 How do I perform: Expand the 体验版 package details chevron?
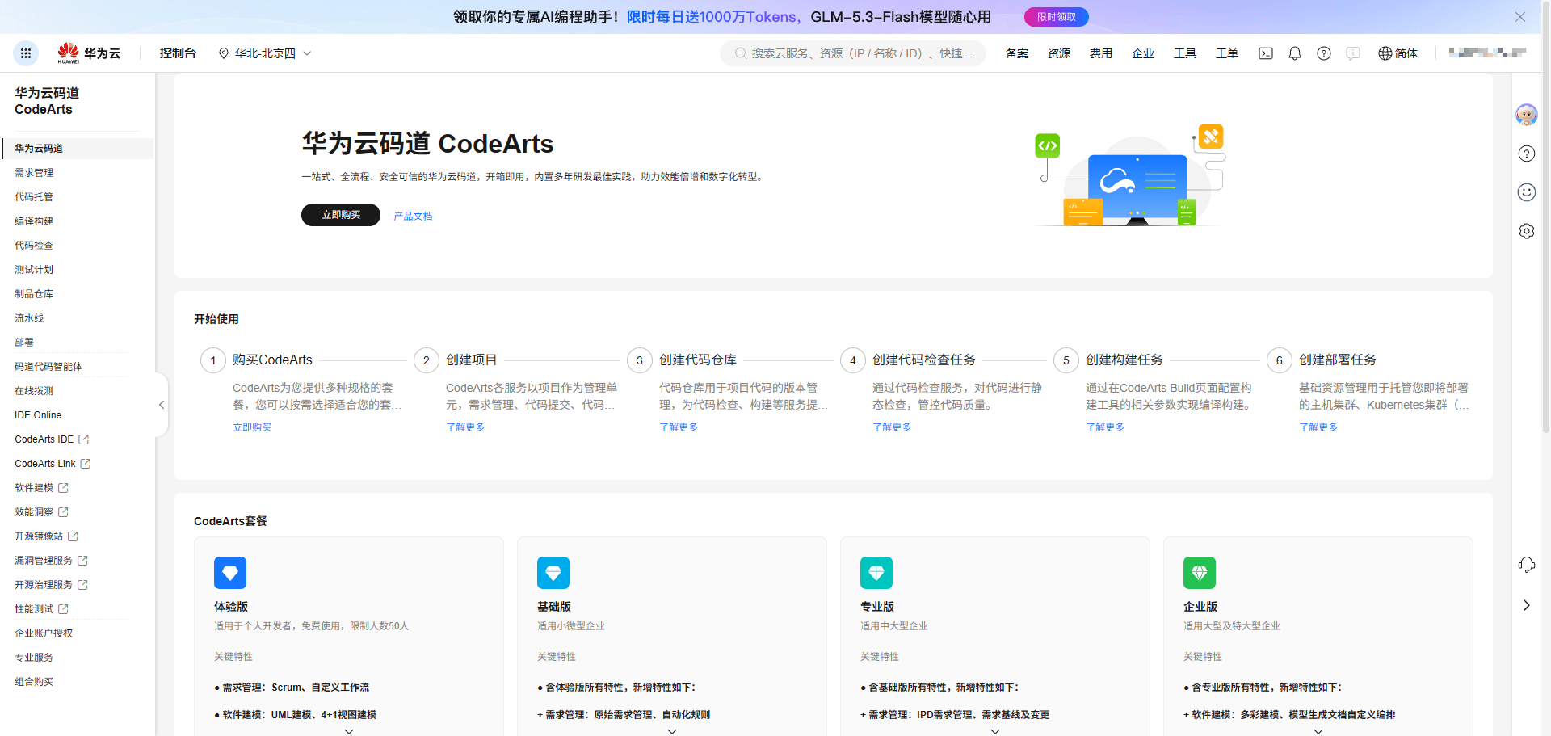(x=349, y=731)
